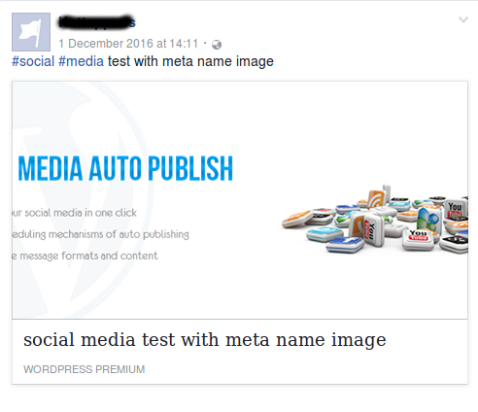Open link titled social media test with meta name image
This screenshot has width=478, height=412.
(x=205, y=340)
